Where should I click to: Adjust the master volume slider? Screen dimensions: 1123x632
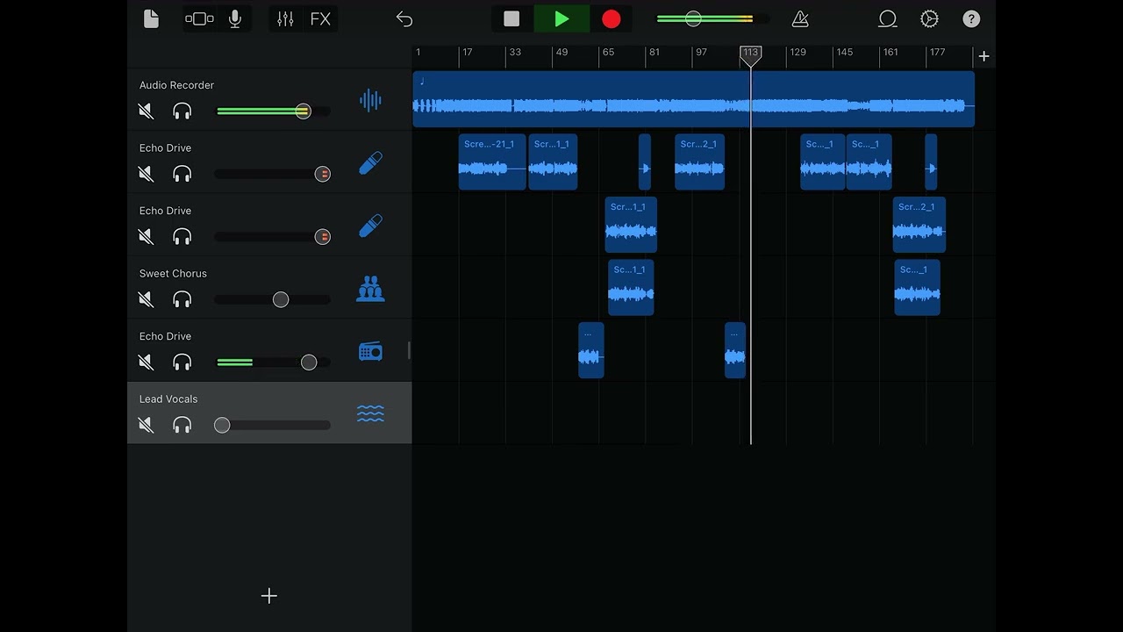pos(712,18)
